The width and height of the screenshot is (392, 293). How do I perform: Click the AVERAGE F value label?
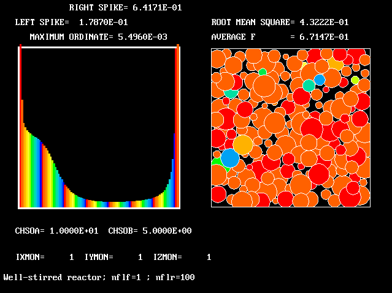click(280, 37)
